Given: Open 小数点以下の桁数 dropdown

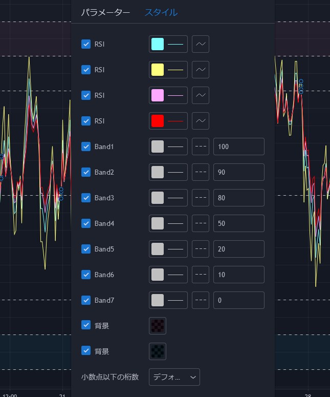Looking at the screenshot, I should 174,377.
